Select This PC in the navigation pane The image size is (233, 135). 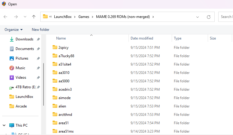(x=22, y=125)
